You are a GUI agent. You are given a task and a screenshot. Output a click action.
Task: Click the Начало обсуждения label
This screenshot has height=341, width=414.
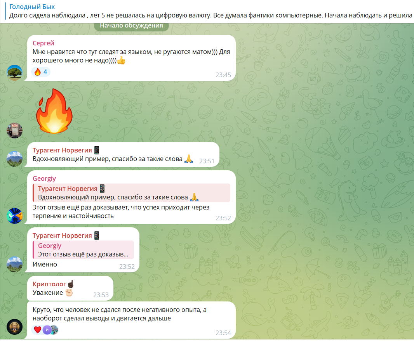[131, 26]
